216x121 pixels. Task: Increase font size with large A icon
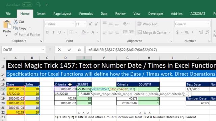click(90, 24)
